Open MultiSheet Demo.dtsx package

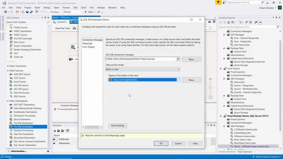coord(245,143)
